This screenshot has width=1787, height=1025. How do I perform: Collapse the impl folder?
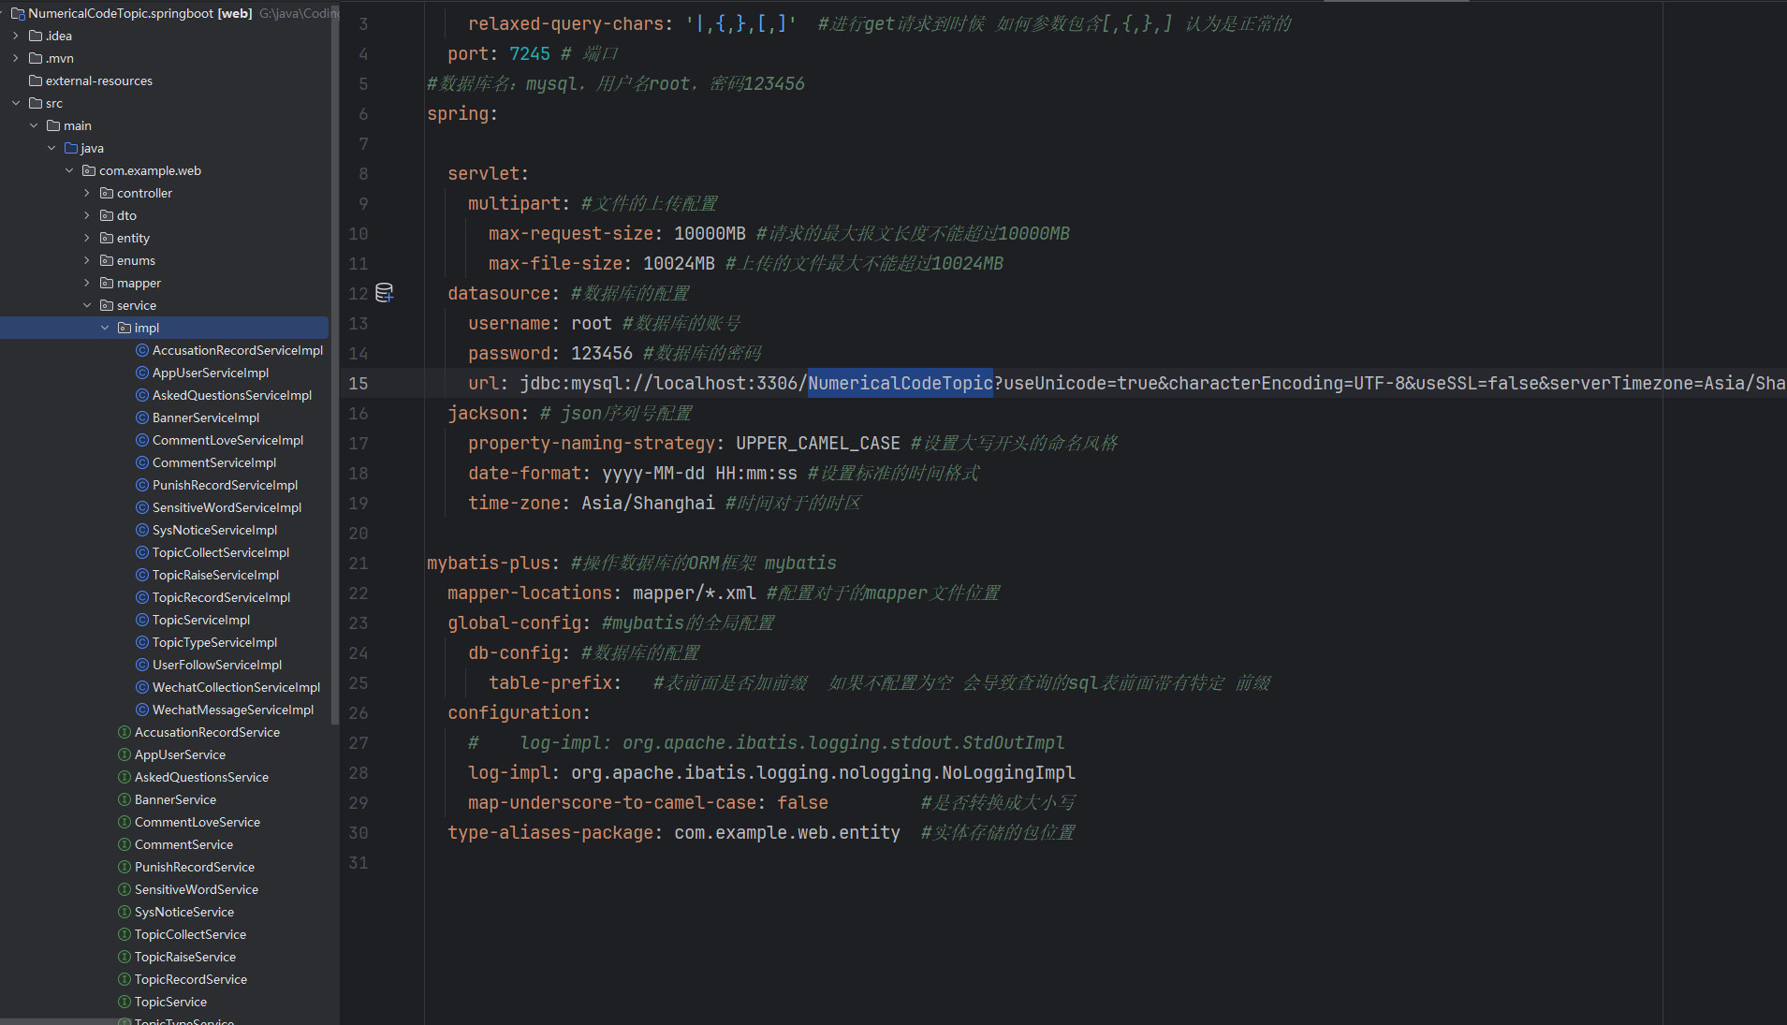point(105,327)
